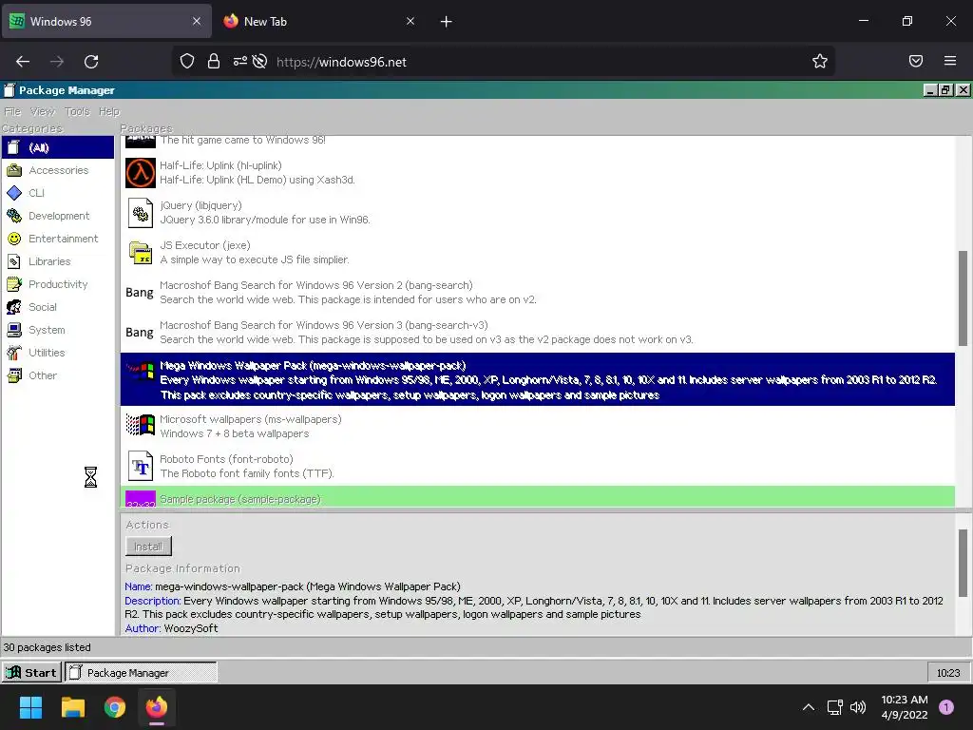Viewport: 973px width, 730px height.
Task: Open the Firefox hamburger menu
Action: (x=950, y=61)
